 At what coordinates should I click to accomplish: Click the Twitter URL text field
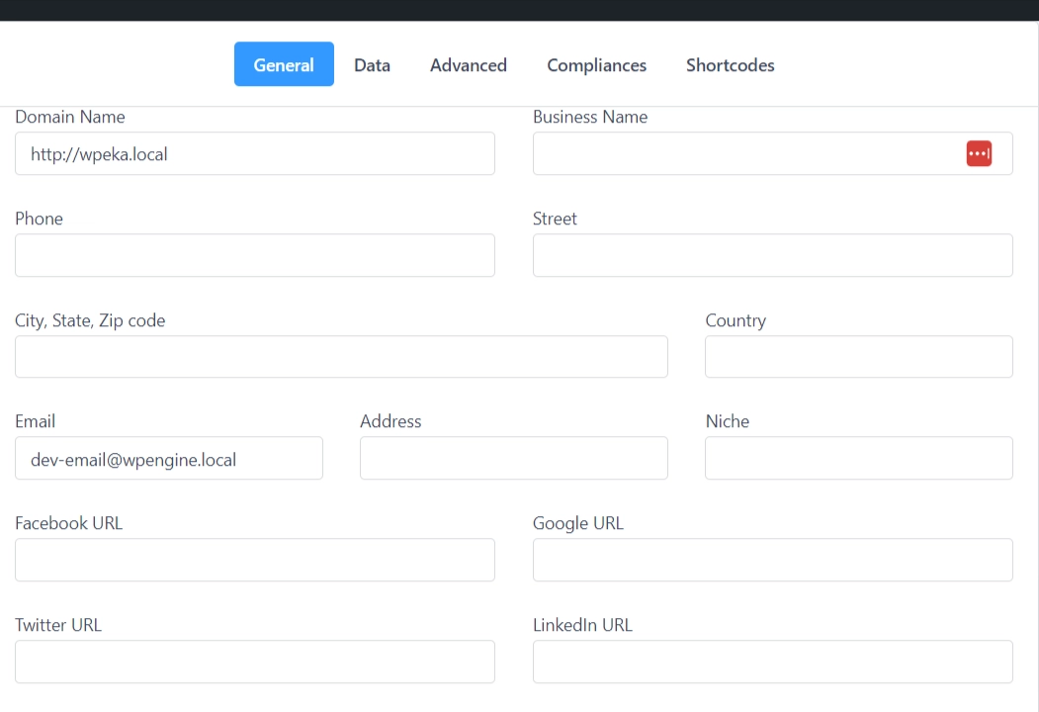[254, 662]
